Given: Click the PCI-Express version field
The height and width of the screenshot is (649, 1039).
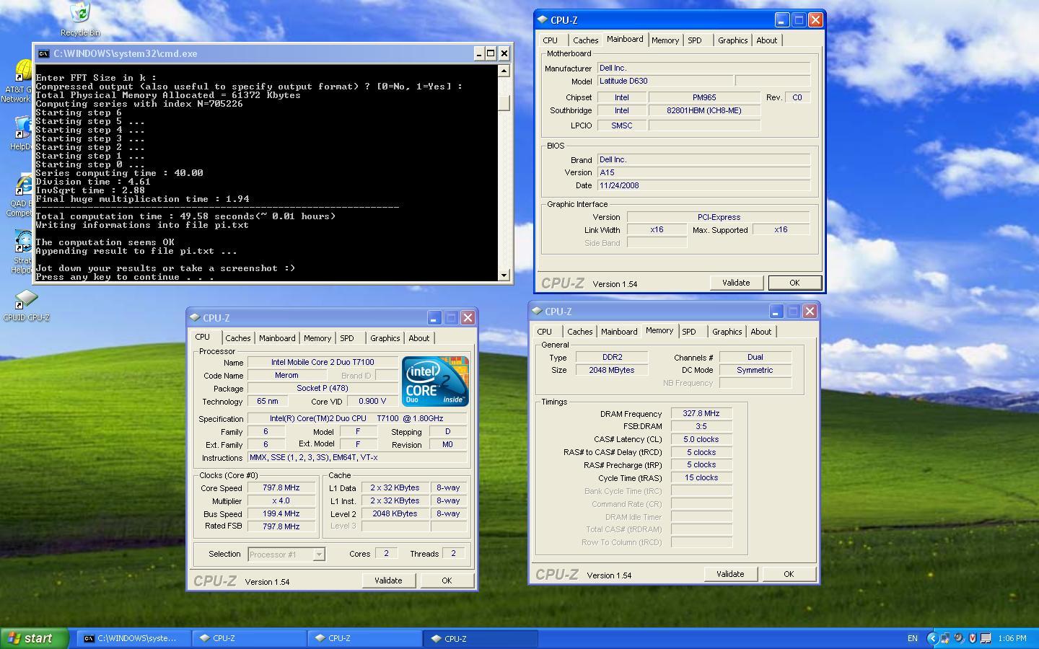Looking at the screenshot, I should click(719, 217).
